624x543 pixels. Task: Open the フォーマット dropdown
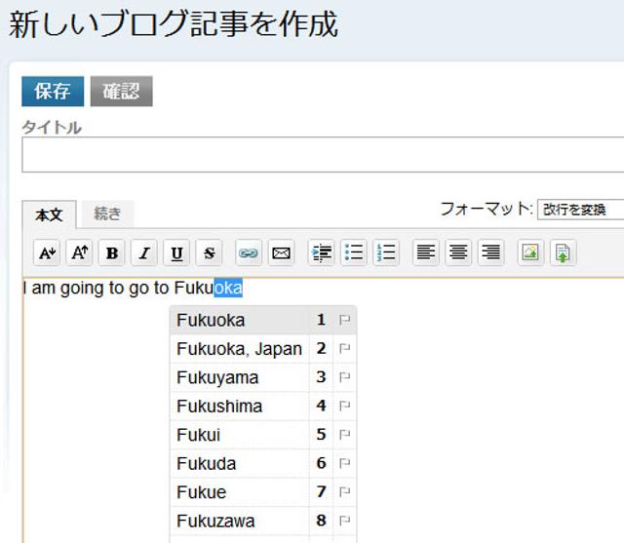point(581,210)
